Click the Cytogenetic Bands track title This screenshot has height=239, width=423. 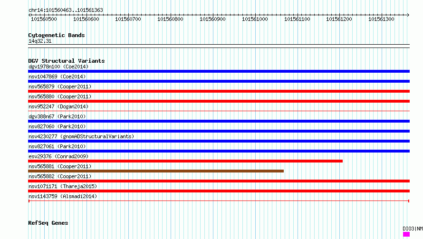click(x=57, y=35)
